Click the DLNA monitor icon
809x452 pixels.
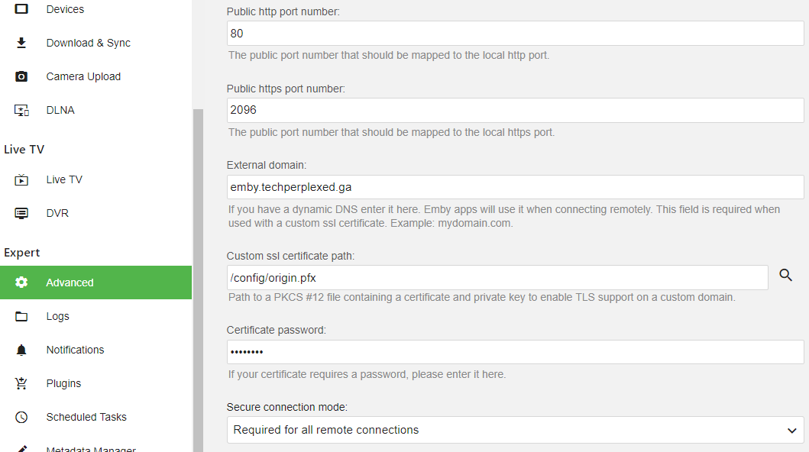coord(21,110)
